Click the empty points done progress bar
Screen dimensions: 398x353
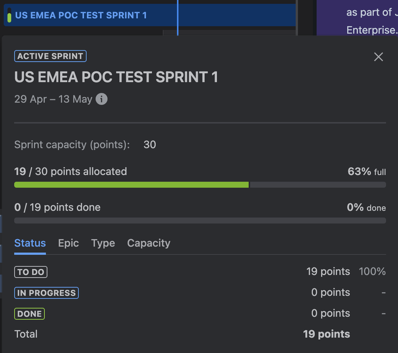[200, 220]
